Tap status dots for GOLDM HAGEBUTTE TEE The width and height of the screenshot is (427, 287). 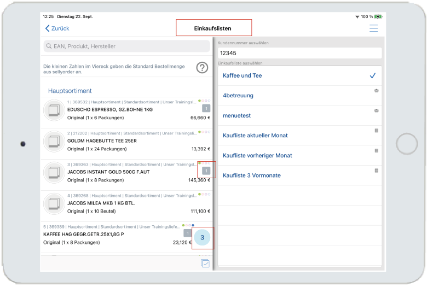[204, 132]
